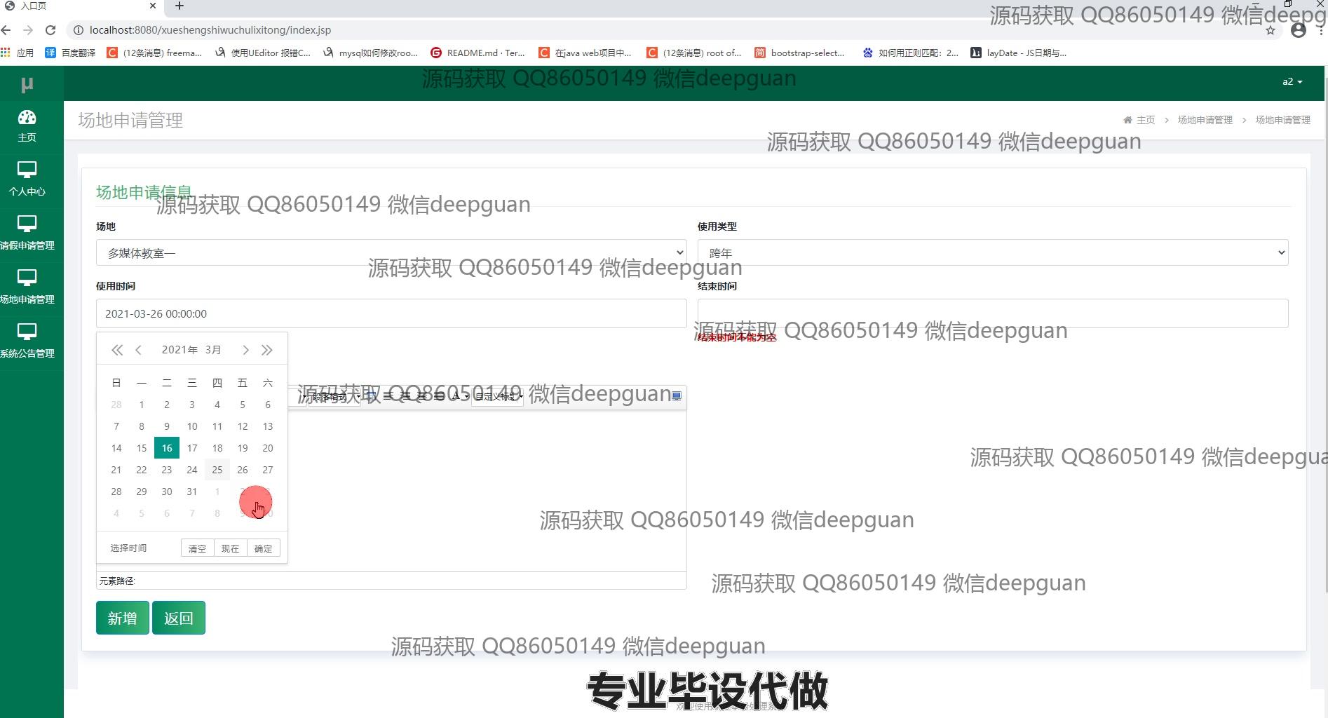This screenshot has height=718, width=1328.
Task: Open 请假申请管理 sidebar icon
Action: [27, 224]
